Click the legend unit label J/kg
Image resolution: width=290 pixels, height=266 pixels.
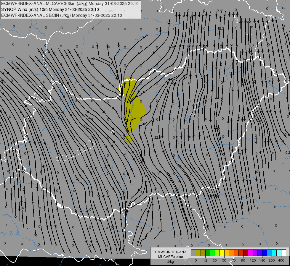pyautogui.click(x=171, y=262)
